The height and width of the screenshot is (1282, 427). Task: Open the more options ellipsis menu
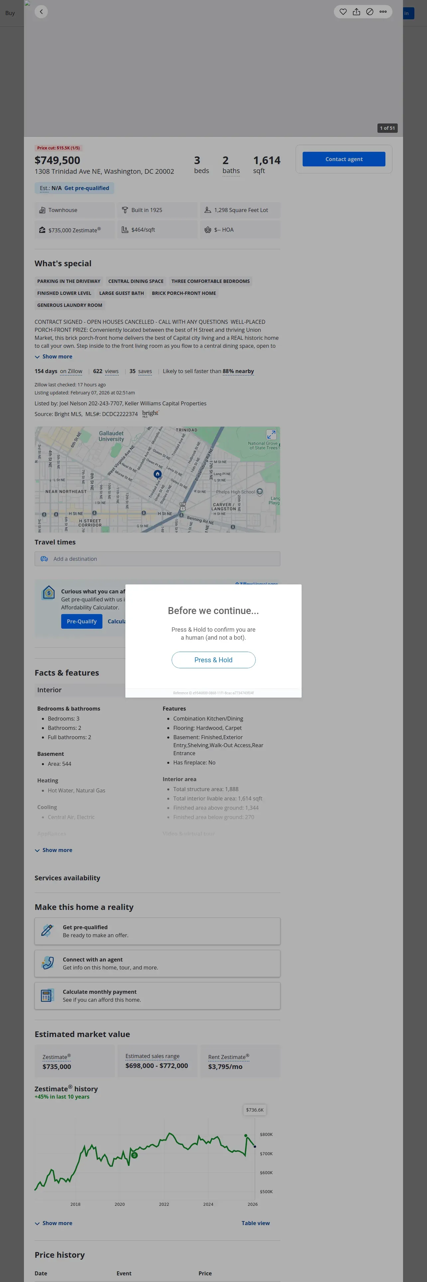pos(383,11)
